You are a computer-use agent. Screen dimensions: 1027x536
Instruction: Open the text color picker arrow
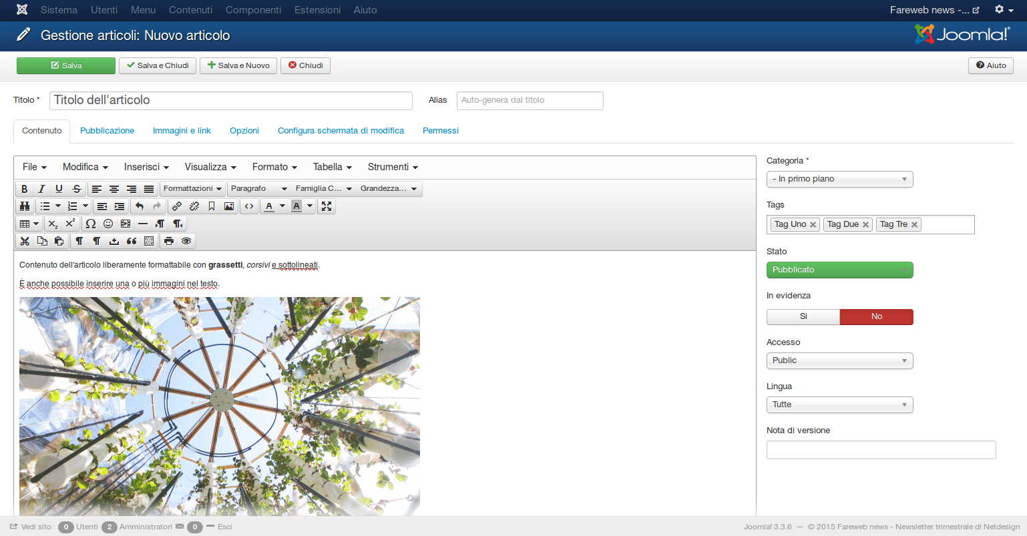(x=282, y=206)
